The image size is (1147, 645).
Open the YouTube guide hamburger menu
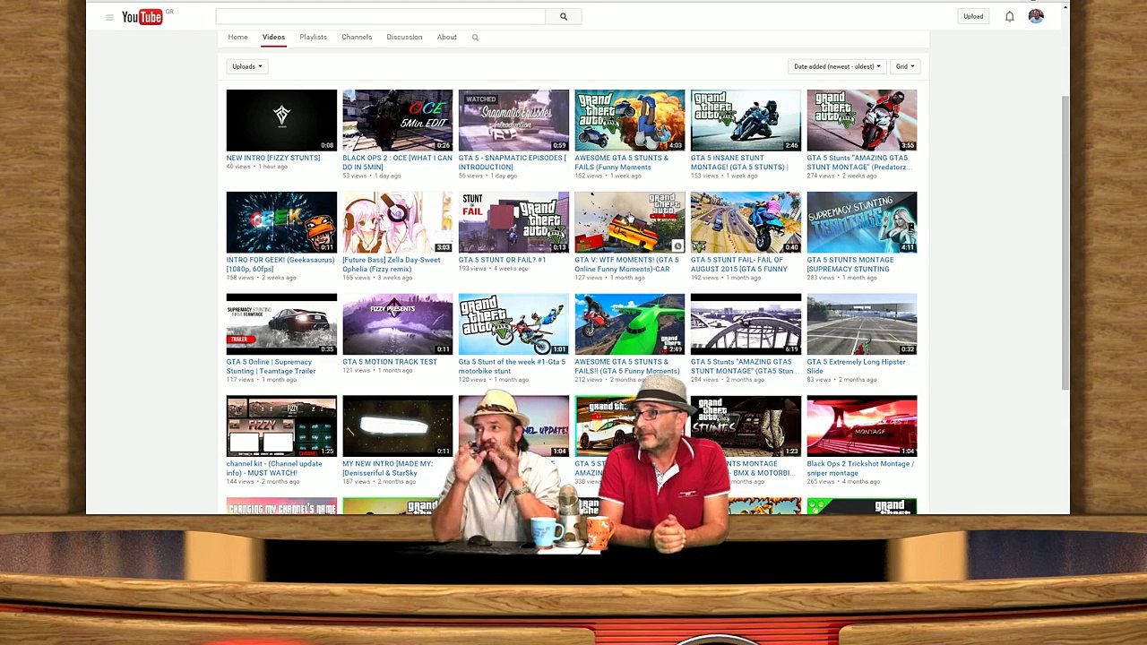click(x=109, y=17)
